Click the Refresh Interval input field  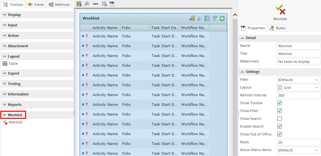[298, 95]
